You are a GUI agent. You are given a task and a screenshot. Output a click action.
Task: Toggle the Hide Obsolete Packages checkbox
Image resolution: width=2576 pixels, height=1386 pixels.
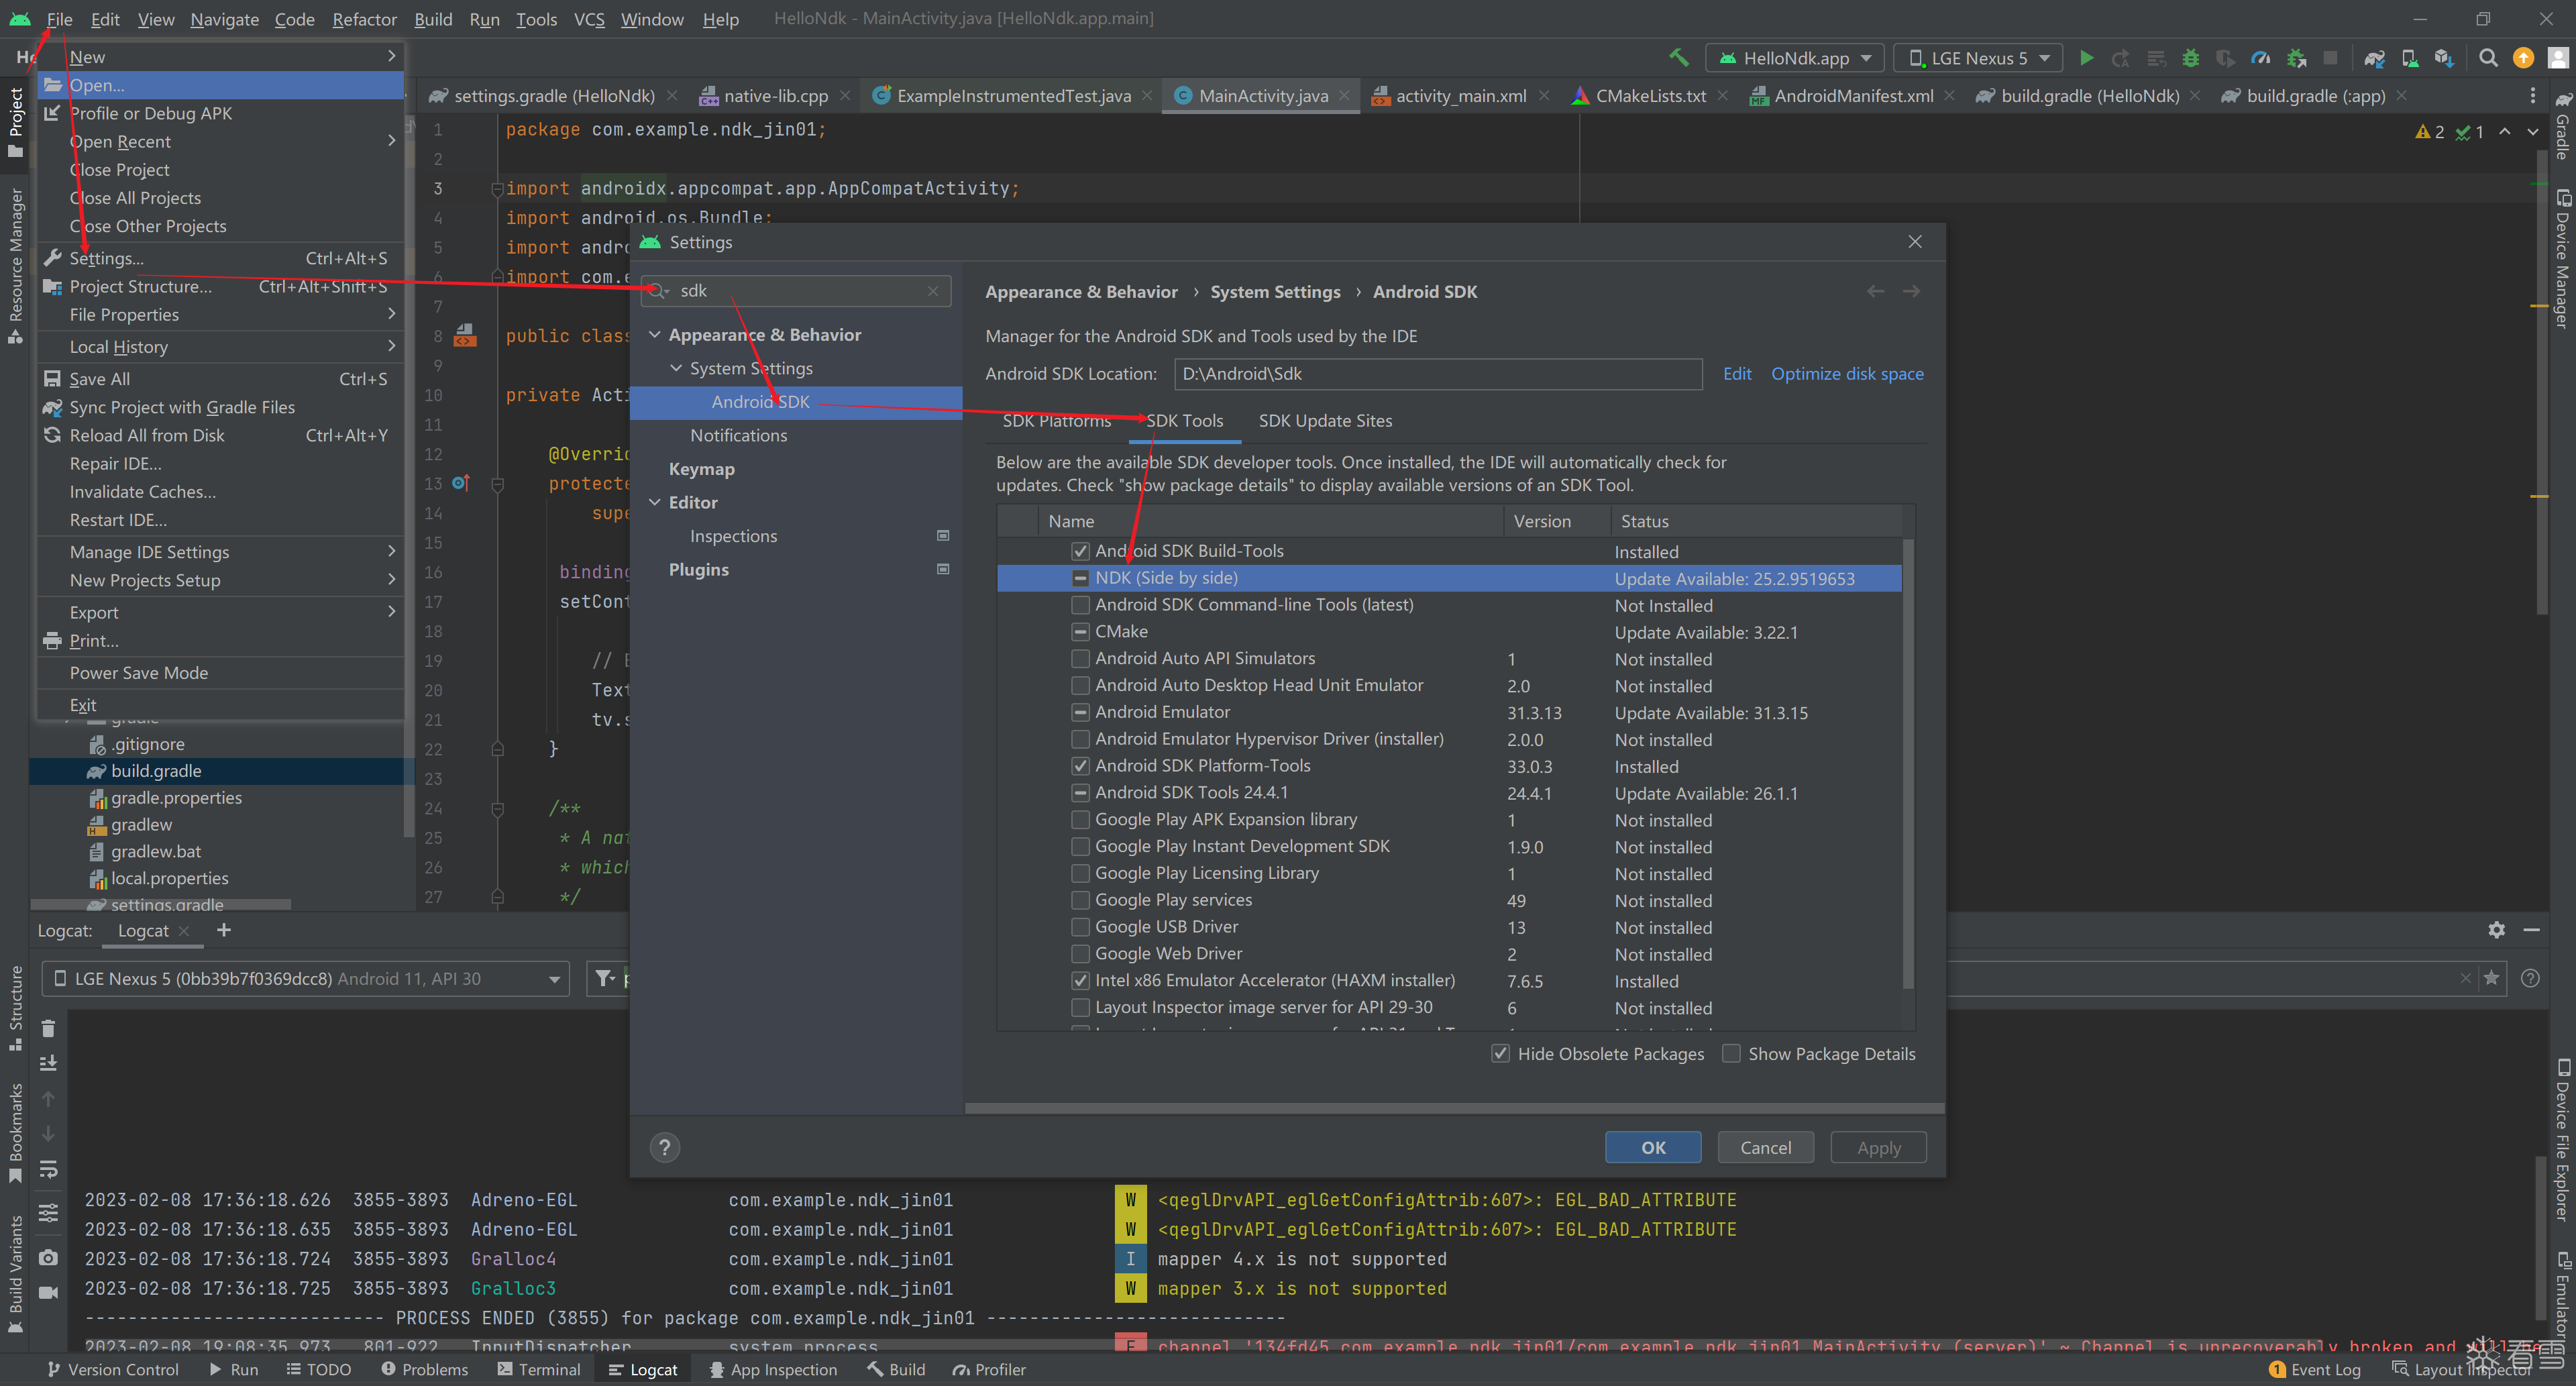(1500, 1053)
